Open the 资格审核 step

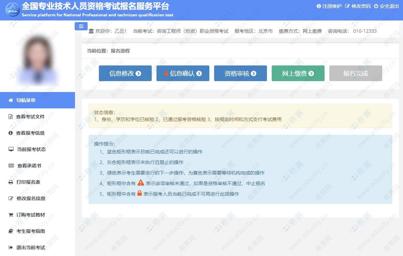240,73
